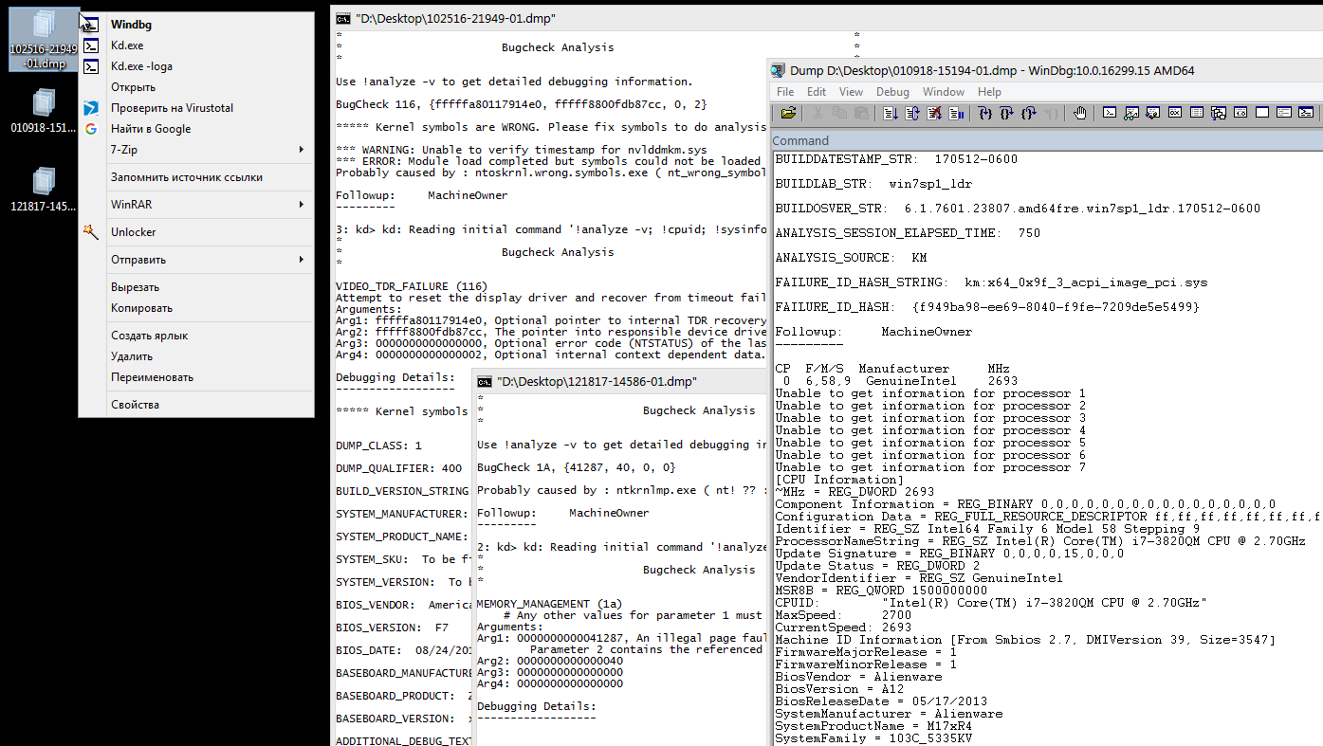The image size is (1323, 746).
Task: Click the Step Out braces icon
Action: click(1029, 113)
